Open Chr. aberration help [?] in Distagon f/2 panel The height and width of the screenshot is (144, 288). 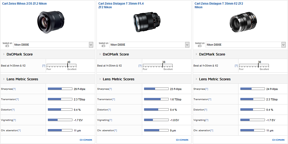pos(212,131)
